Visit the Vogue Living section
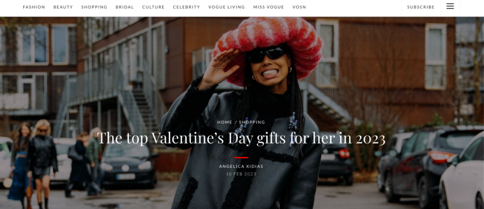The height and width of the screenshot is (209, 484). [x=226, y=7]
